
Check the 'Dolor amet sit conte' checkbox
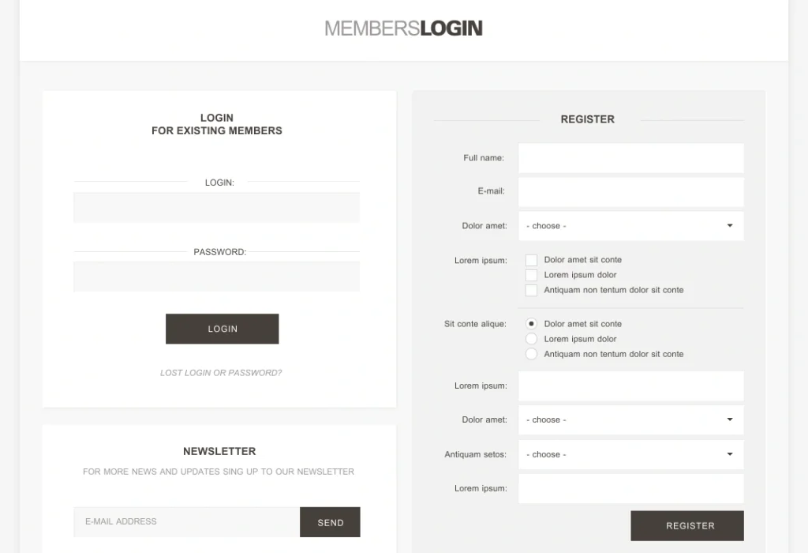click(x=531, y=260)
